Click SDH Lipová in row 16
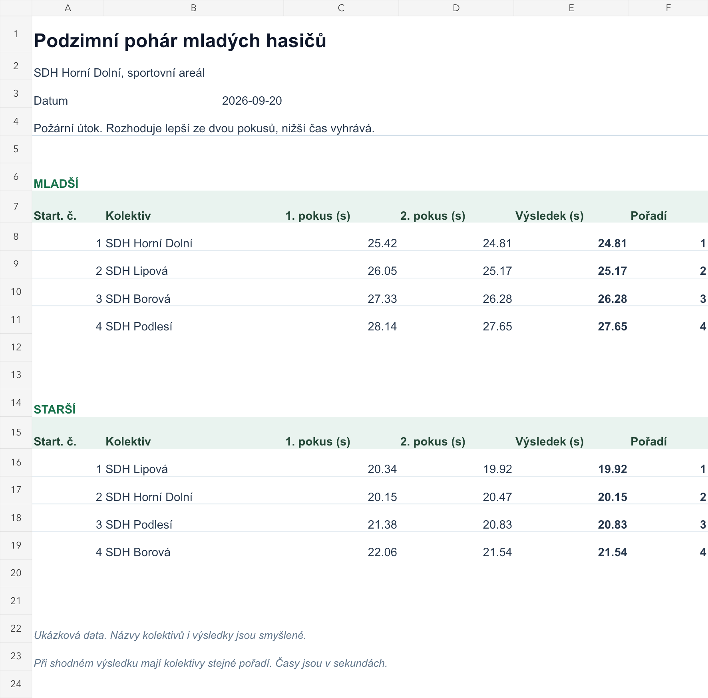 point(137,469)
